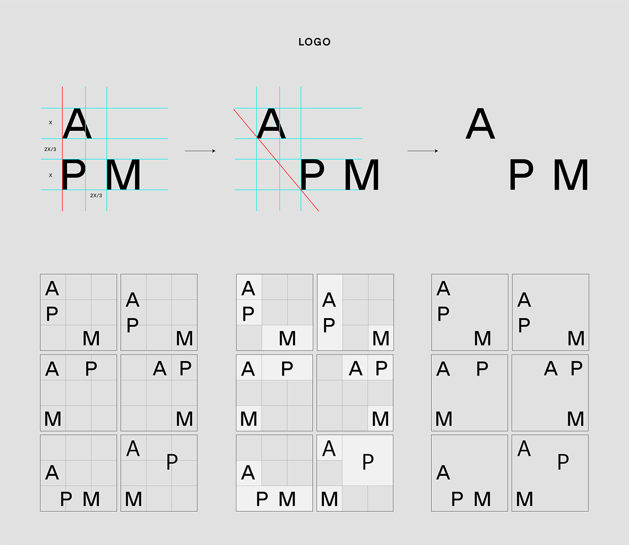Click the 2X/3 label under the grid
The width and height of the screenshot is (629, 545).
pyautogui.click(x=96, y=195)
